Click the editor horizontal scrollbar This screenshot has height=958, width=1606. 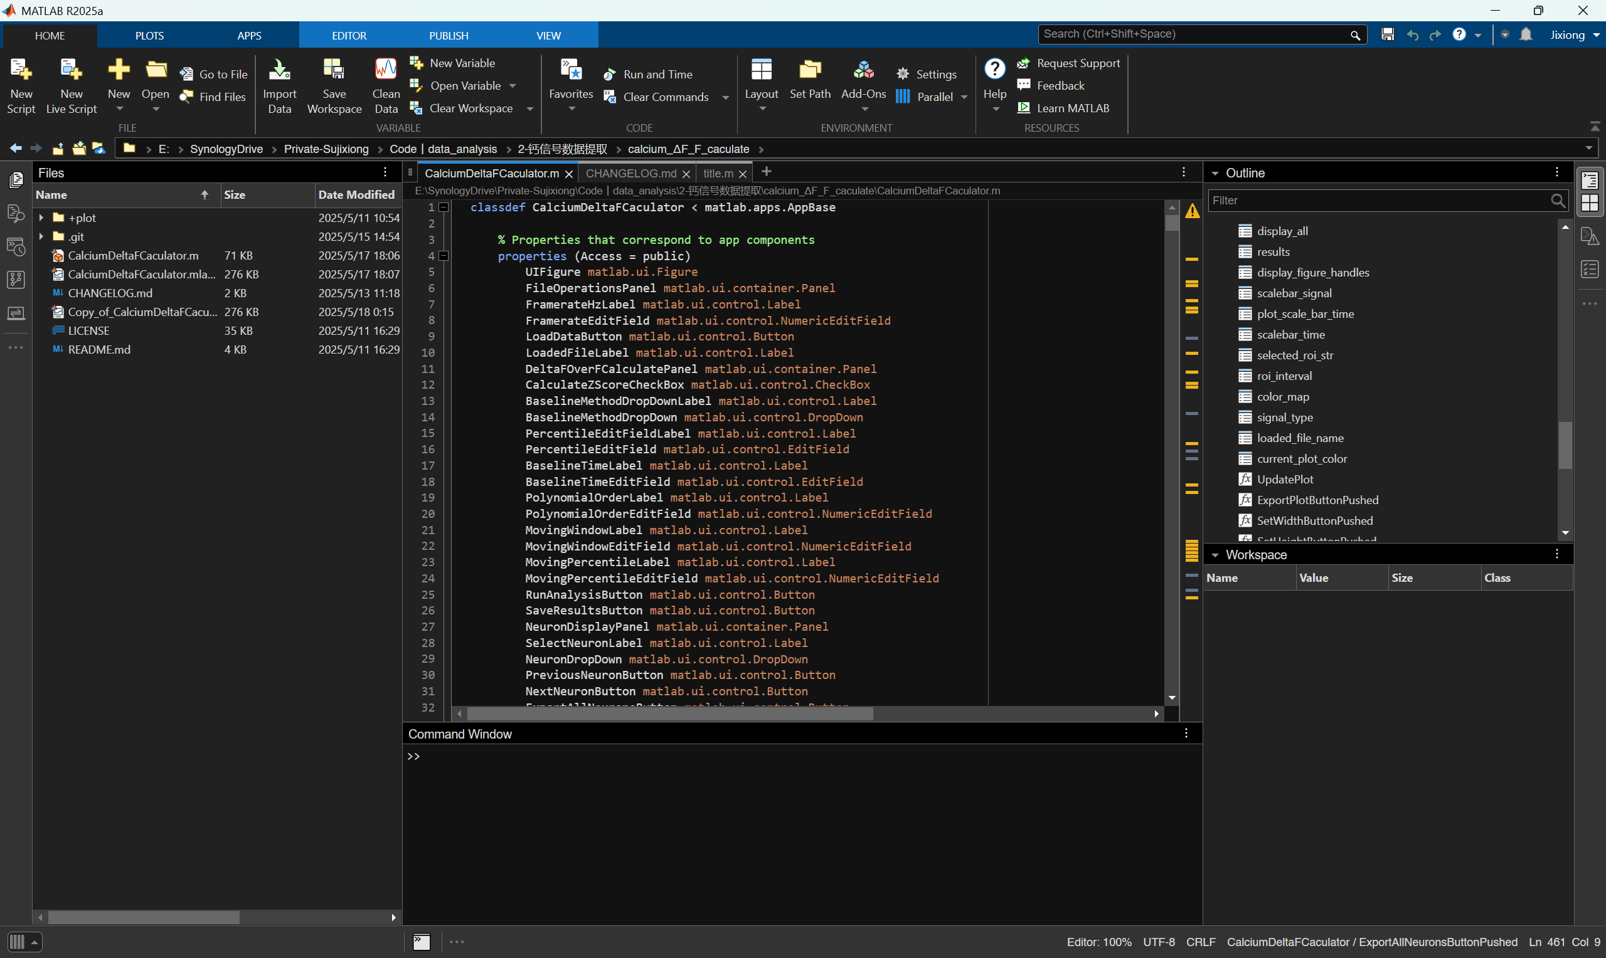[x=669, y=713]
